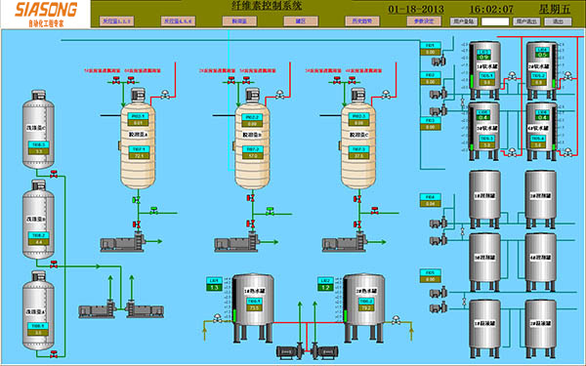The image size is (586, 366).
Task: Select the control valve right of 2#热水罐
Action: (x=396, y=319)
